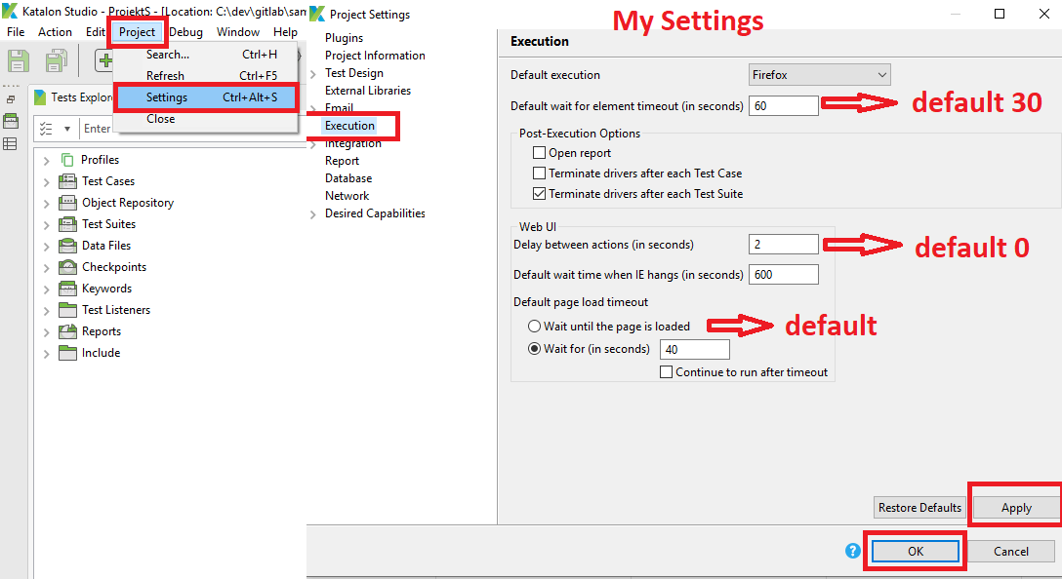Expand the Checkpoints tree node
This screenshot has width=1062, height=579.
tap(46, 268)
